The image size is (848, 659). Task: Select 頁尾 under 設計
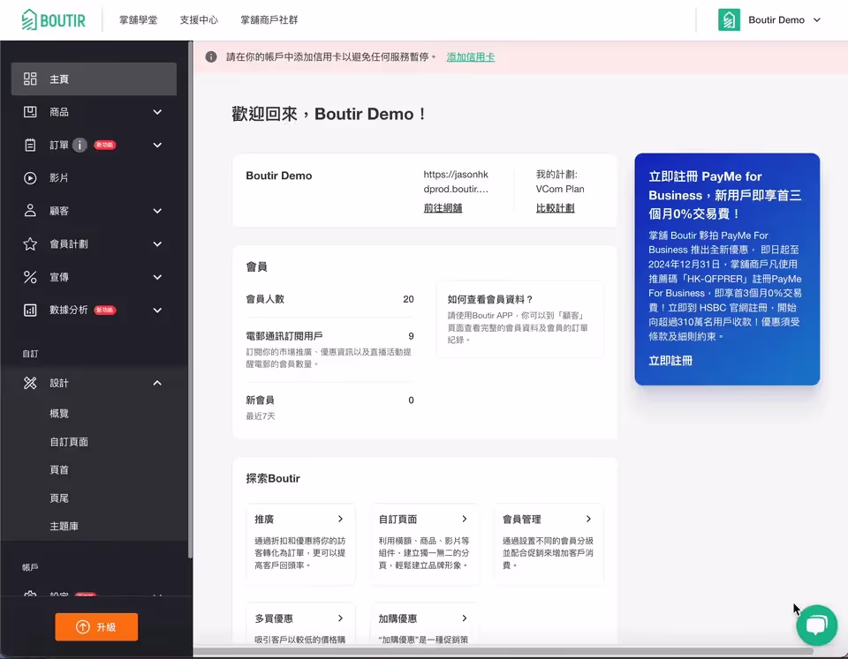[59, 498]
